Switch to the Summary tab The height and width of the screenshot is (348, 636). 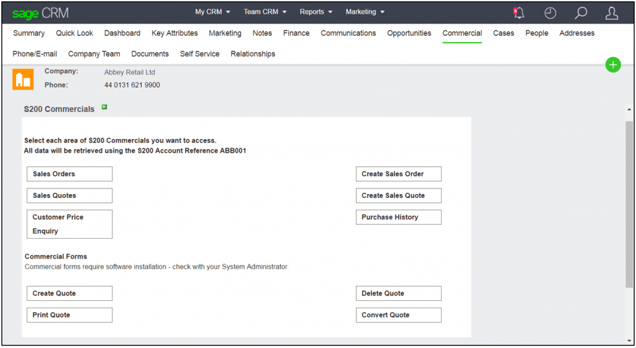[x=29, y=33]
